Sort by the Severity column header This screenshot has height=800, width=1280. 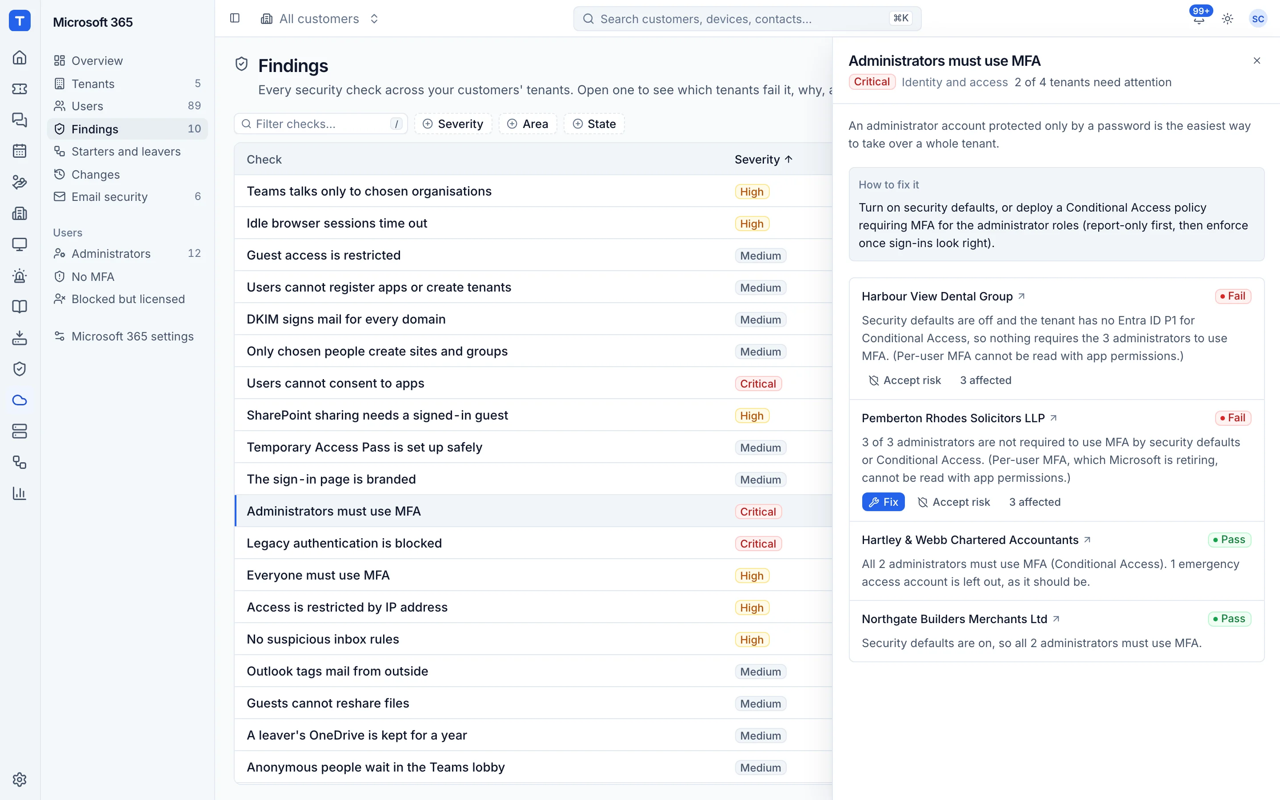[x=763, y=159]
